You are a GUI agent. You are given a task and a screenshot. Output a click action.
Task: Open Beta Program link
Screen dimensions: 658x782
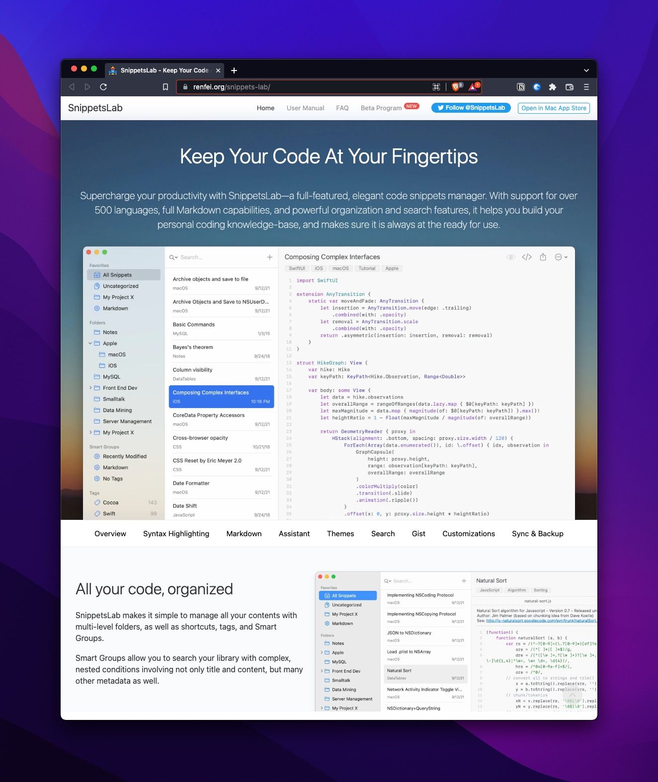(x=381, y=108)
